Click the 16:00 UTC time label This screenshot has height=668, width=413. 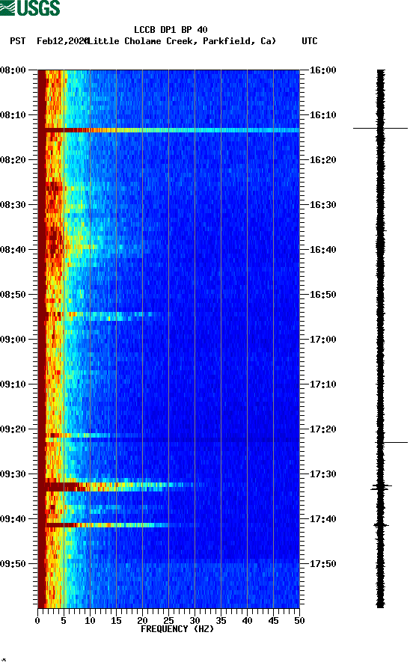tap(322, 70)
